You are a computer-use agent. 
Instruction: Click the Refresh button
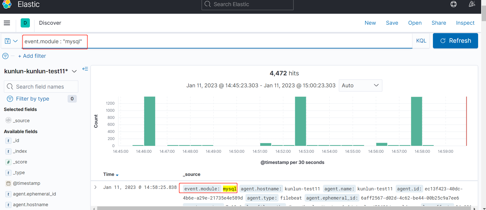pyautogui.click(x=455, y=41)
